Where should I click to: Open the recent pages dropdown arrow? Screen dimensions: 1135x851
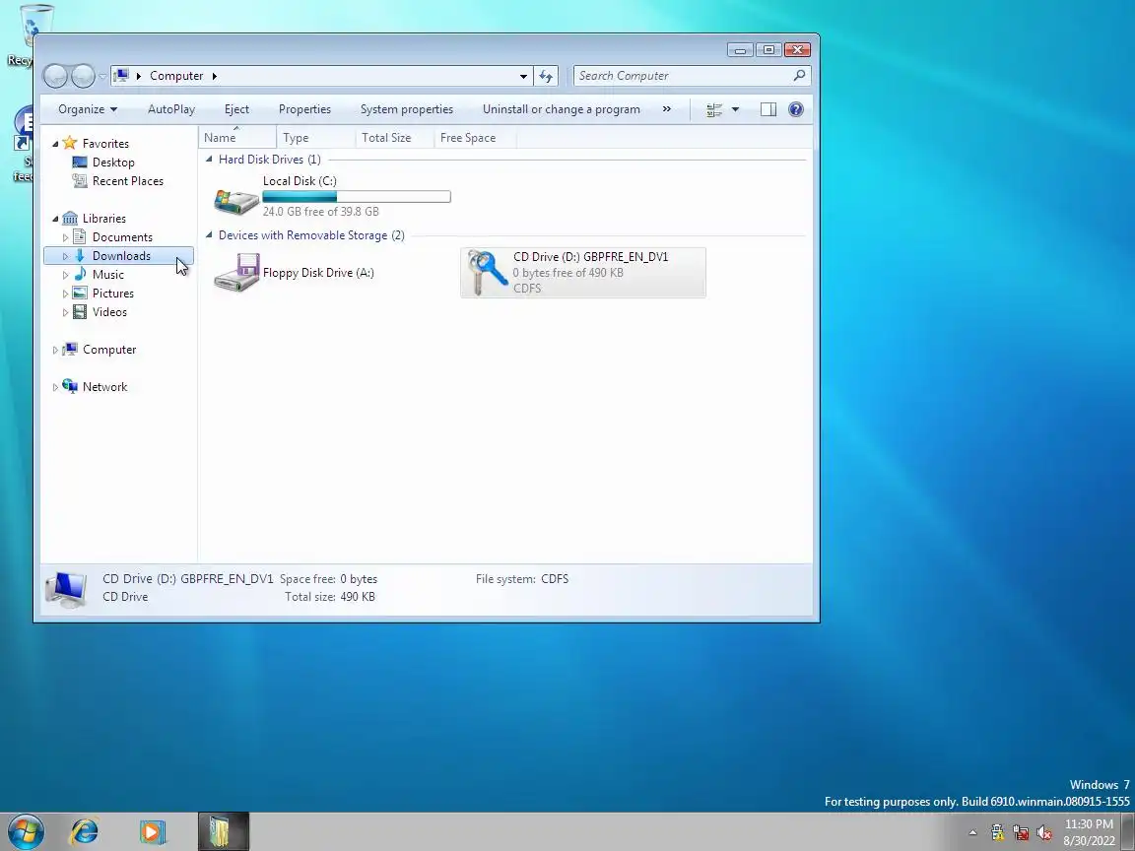[x=102, y=76]
